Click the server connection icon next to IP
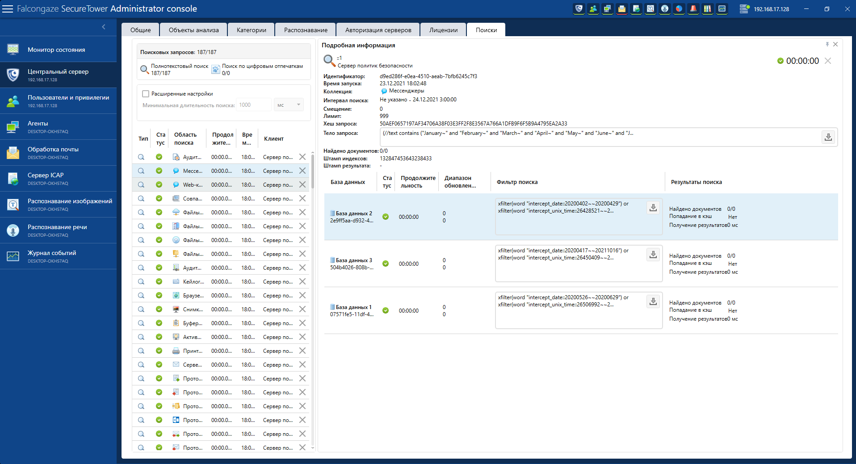Screen dimensions: 856x464 (744, 9)
